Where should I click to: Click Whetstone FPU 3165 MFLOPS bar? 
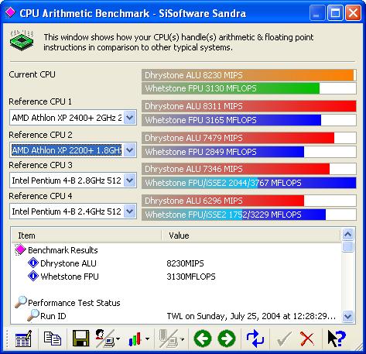coord(249,120)
